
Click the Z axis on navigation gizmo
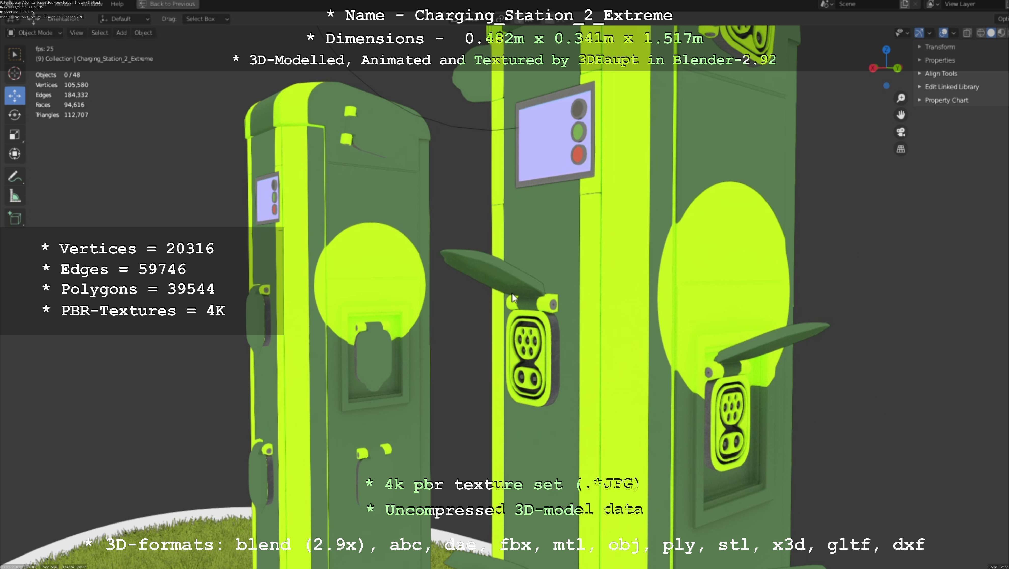click(886, 50)
